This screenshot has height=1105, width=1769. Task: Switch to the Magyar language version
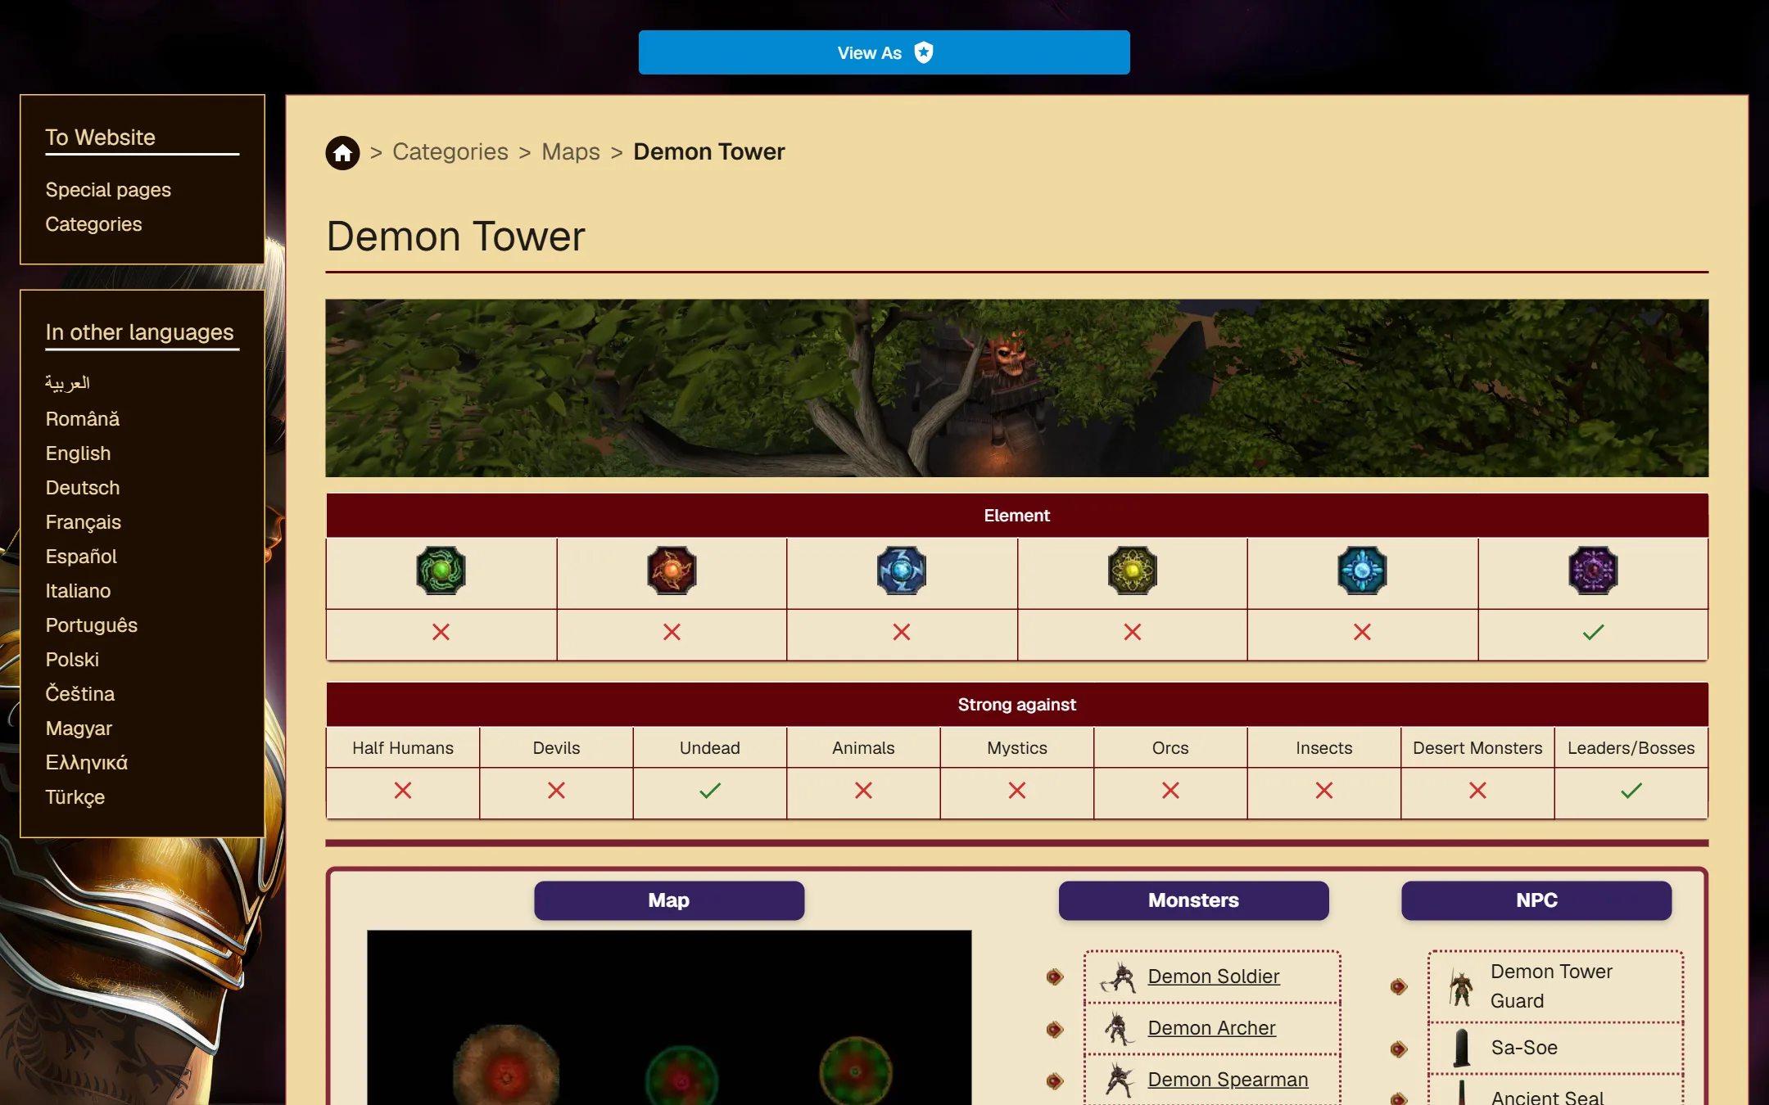[x=79, y=728]
